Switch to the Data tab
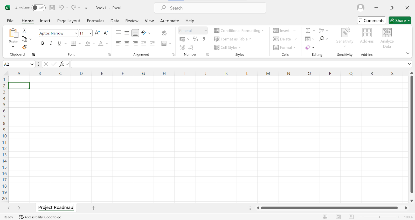The width and height of the screenshot is (415, 220). pos(115,21)
